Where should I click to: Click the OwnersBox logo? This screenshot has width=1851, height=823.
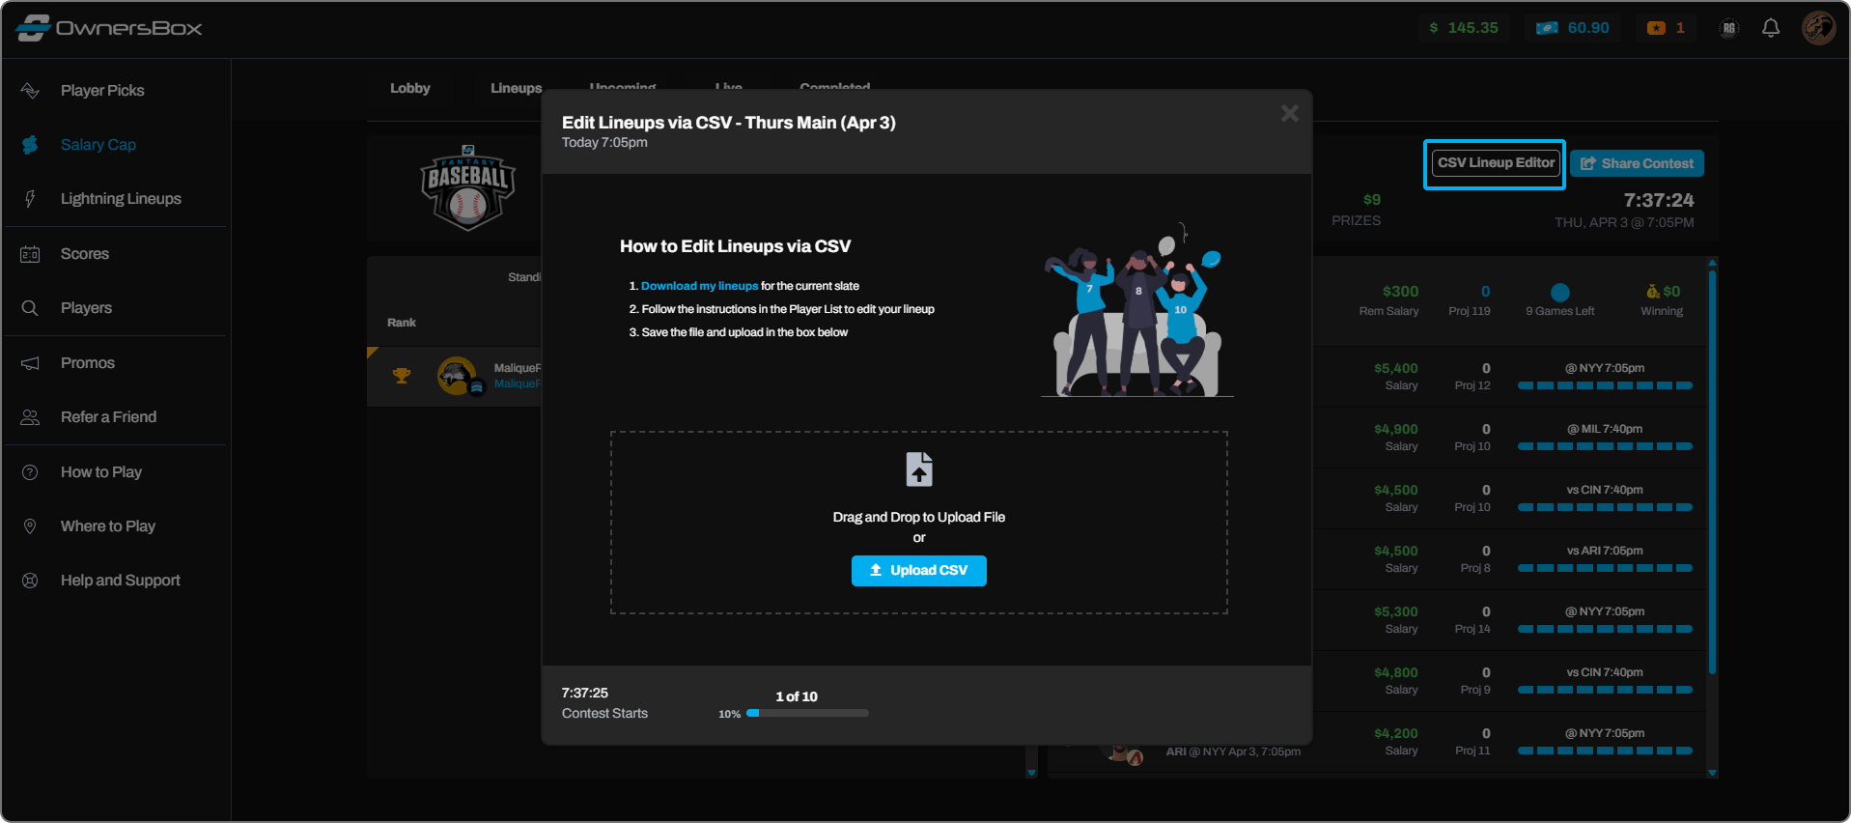coord(109,28)
